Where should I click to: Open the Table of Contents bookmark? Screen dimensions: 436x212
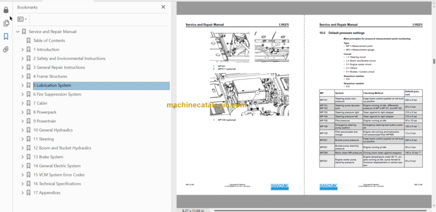(49, 40)
